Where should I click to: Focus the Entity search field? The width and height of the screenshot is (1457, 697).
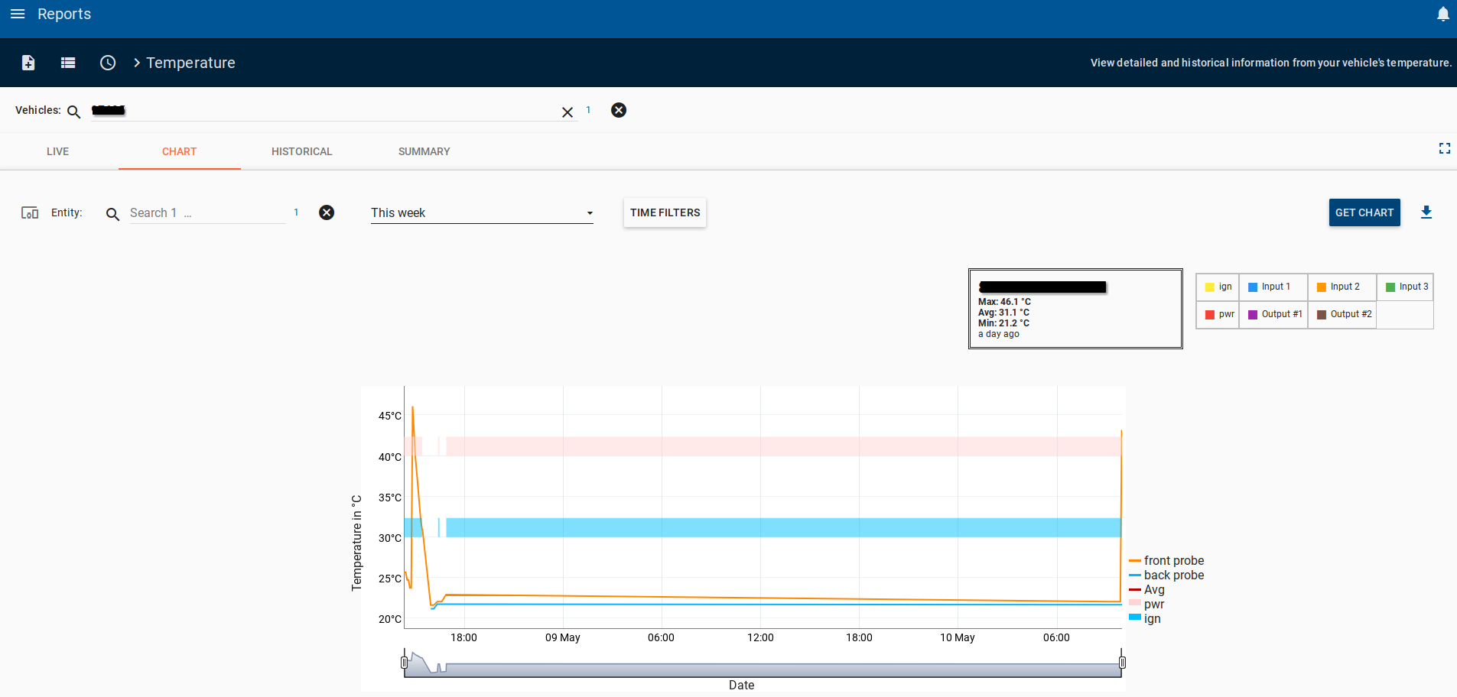pos(207,212)
